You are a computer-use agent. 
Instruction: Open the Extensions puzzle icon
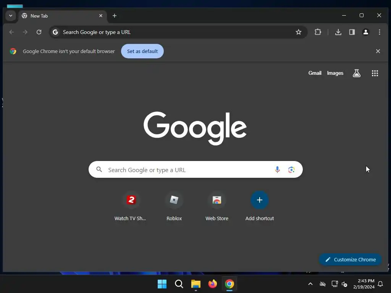(318, 32)
